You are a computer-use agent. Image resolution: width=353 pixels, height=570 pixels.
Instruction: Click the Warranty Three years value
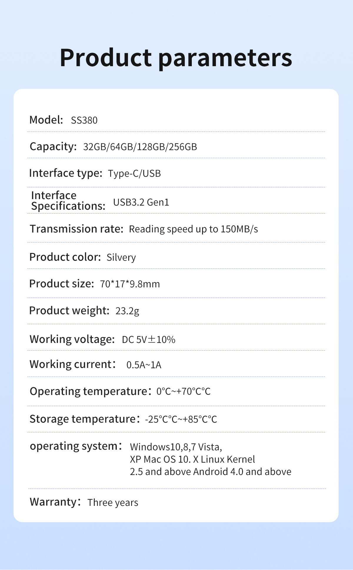click(x=113, y=503)
